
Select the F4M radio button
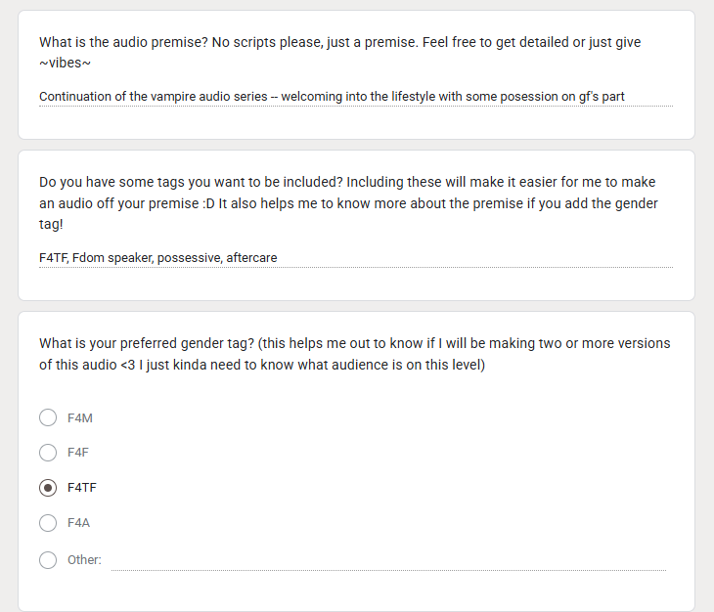click(48, 417)
